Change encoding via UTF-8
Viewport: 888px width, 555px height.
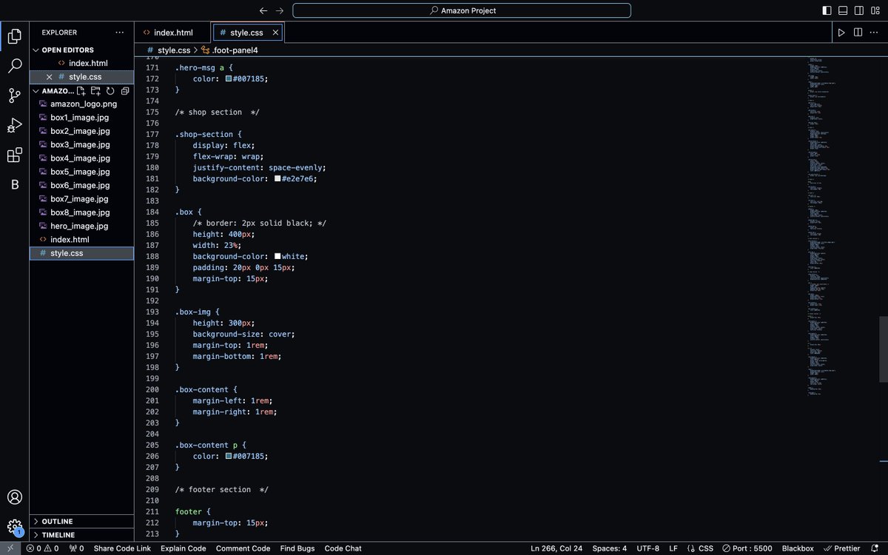tap(647, 548)
